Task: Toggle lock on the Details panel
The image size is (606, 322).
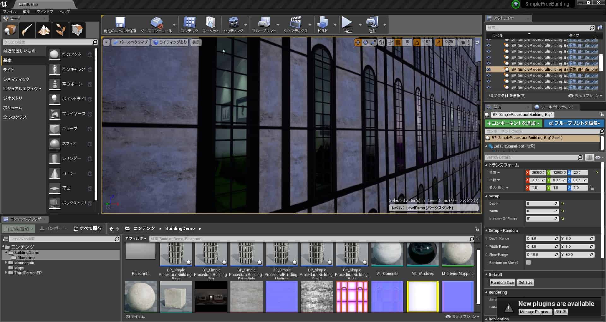Action: (602, 114)
